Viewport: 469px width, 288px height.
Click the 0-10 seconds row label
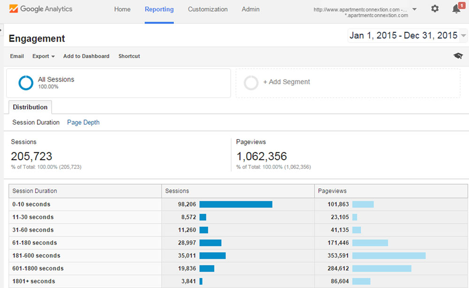click(31, 204)
